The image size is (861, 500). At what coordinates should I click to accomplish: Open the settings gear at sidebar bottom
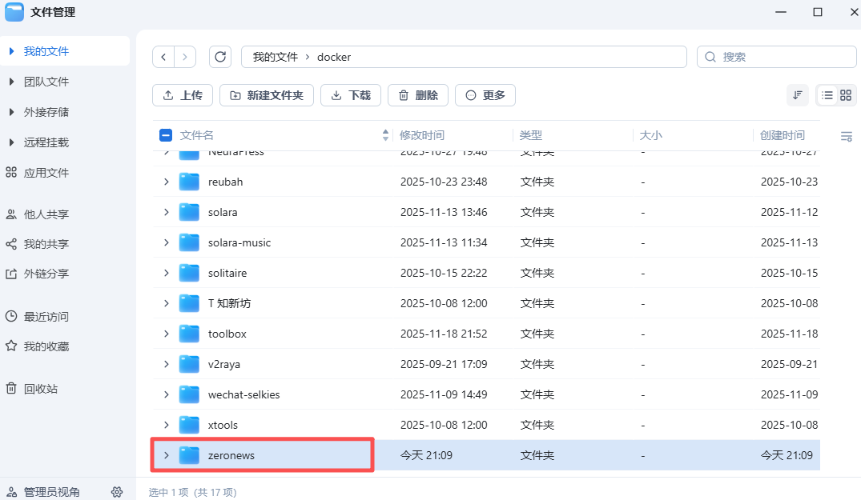tap(117, 492)
